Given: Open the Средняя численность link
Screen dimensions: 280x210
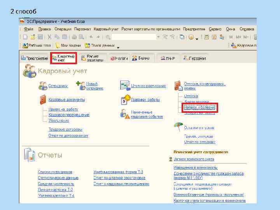Looking at the screenshot, I should coord(56,184).
